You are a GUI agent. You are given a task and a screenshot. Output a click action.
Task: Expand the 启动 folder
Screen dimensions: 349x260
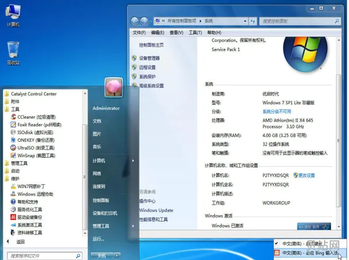12,171
